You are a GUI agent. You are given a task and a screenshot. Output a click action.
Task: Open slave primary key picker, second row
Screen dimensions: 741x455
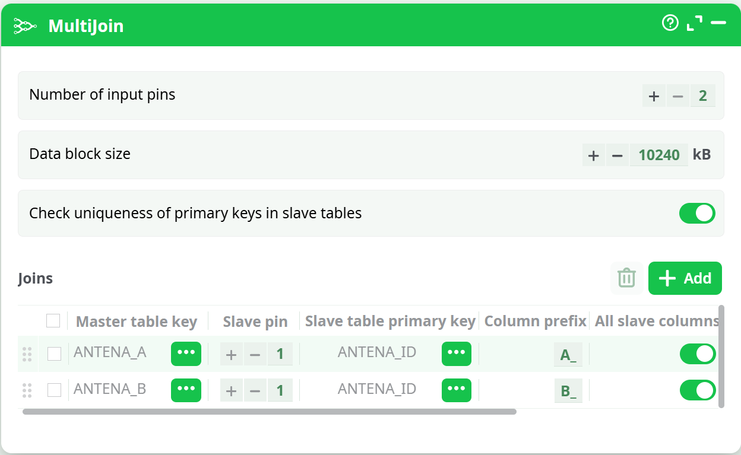coord(456,390)
